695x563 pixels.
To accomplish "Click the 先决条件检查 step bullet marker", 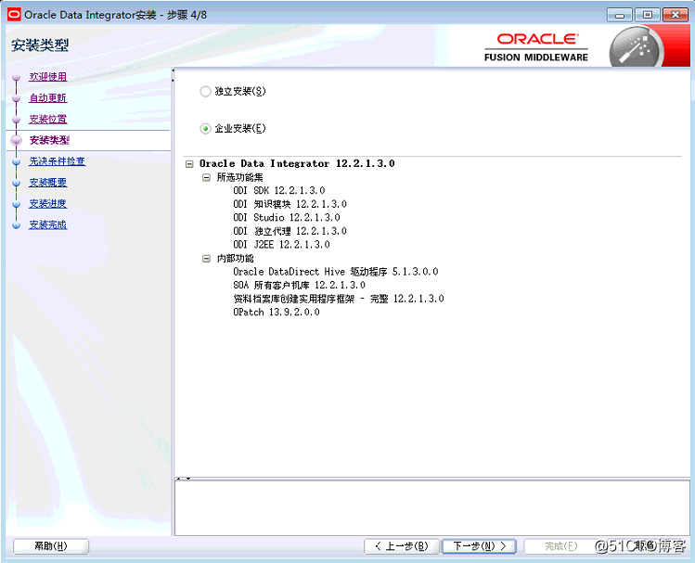I will click(x=17, y=162).
